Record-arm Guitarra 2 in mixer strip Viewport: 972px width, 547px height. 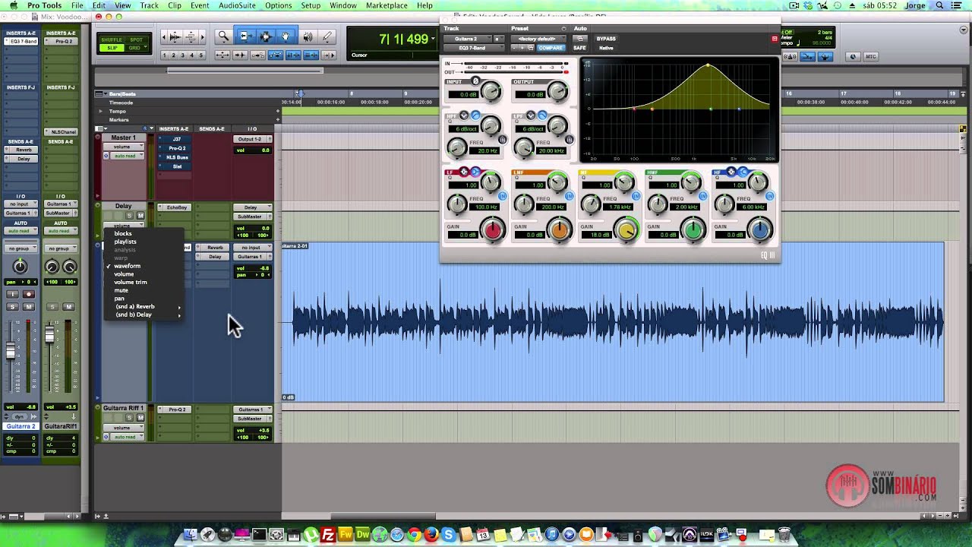click(x=29, y=294)
